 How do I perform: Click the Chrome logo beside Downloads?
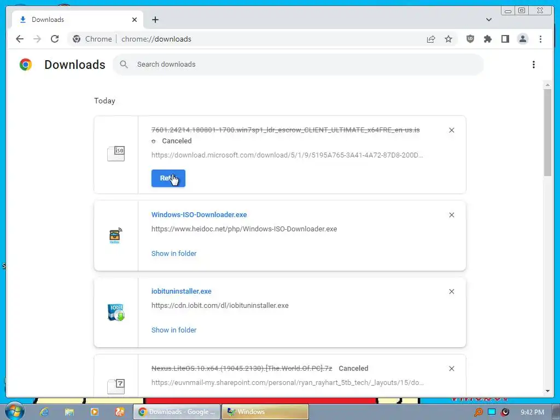(26, 65)
